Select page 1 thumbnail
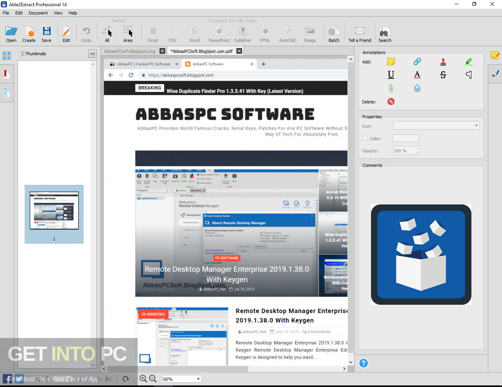Screen dimensions: 502x387 click(x=54, y=214)
